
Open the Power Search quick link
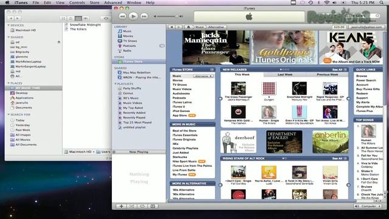coord(366,80)
